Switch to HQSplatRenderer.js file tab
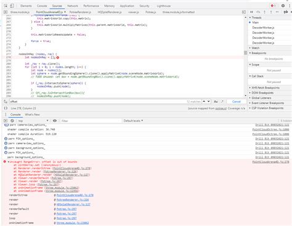 110,12
